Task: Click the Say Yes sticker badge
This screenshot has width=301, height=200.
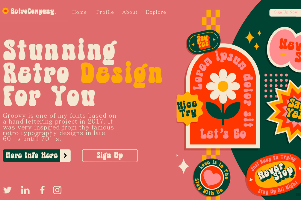Action: coord(203,42)
